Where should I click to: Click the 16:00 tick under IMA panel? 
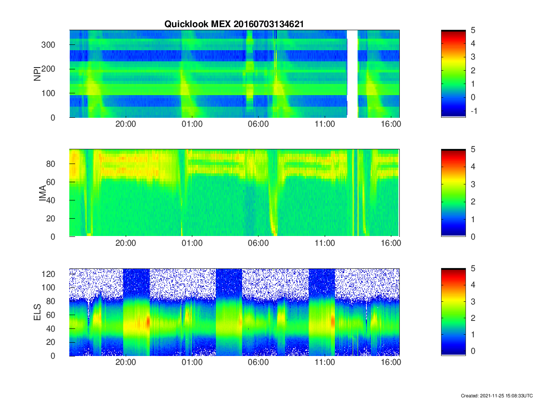(x=391, y=244)
